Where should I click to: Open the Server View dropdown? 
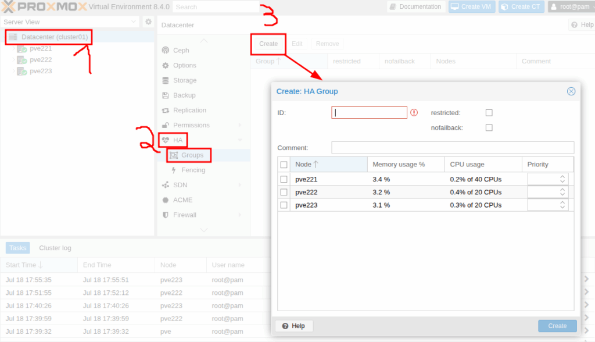pos(134,22)
